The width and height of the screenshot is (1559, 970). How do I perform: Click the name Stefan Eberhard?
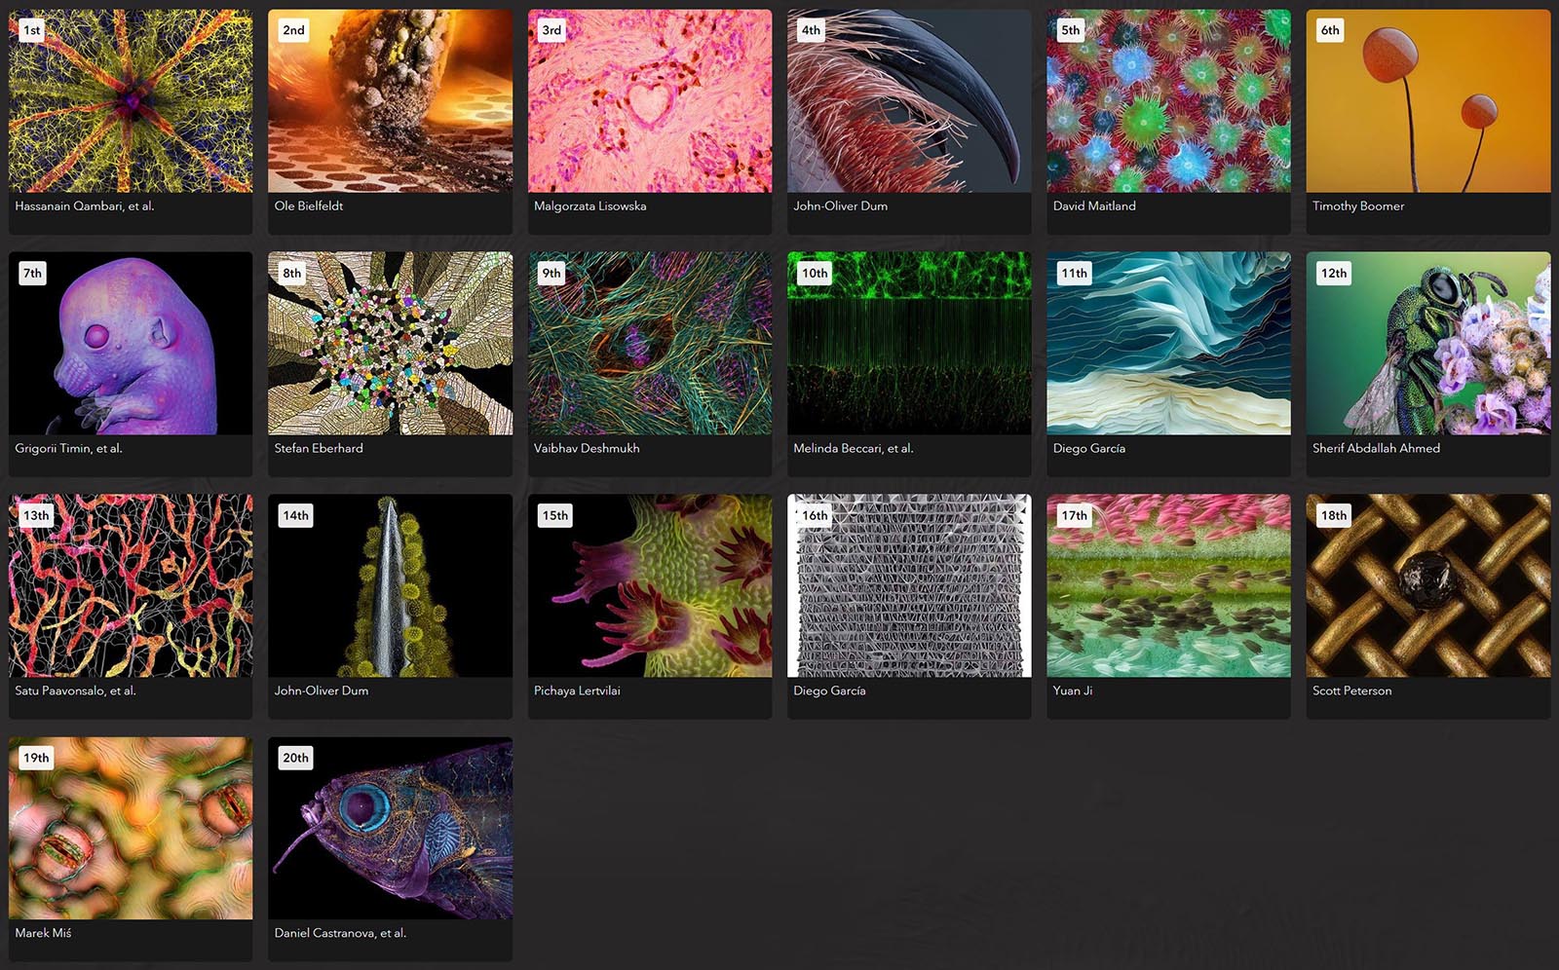319,448
